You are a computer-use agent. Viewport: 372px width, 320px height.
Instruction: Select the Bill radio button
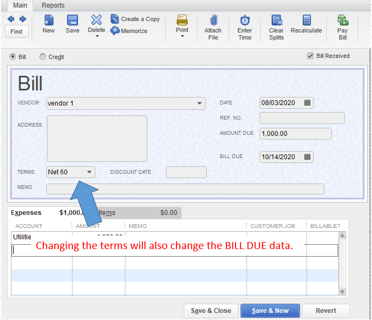point(12,57)
